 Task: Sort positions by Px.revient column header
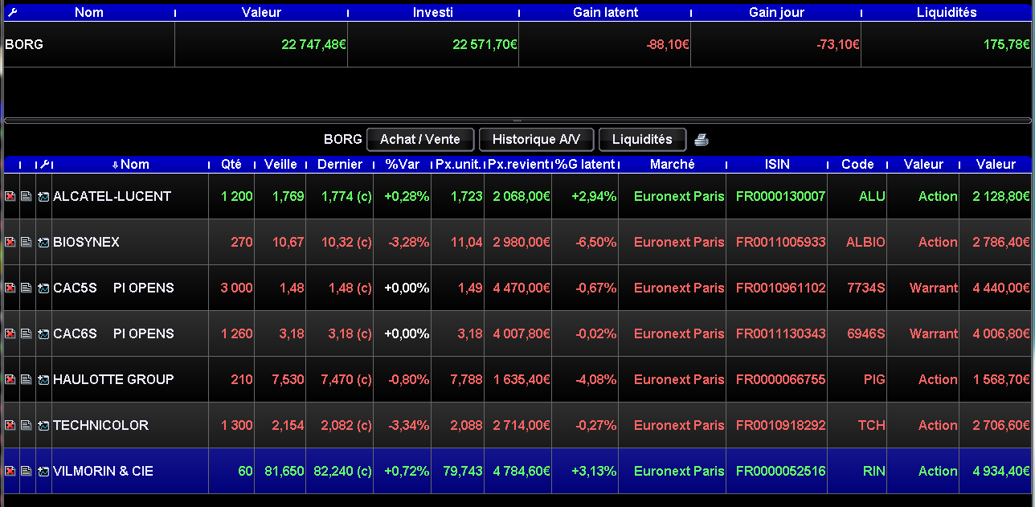coord(518,164)
